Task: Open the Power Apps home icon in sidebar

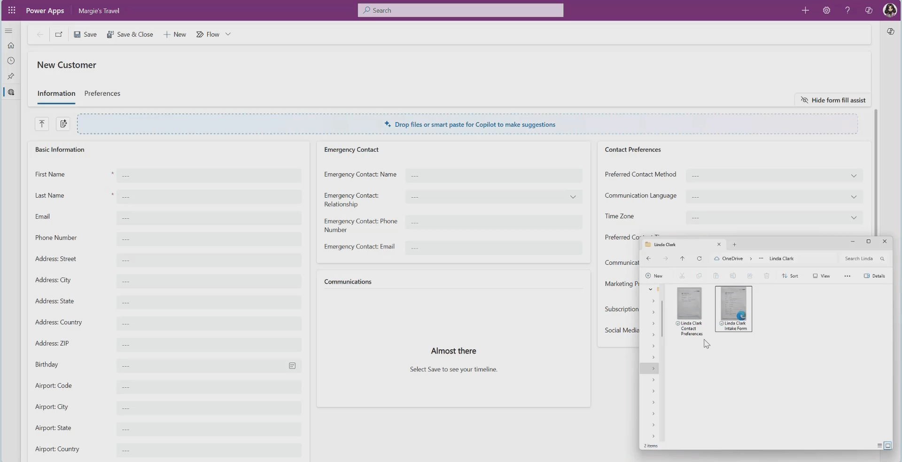Action: point(11,45)
